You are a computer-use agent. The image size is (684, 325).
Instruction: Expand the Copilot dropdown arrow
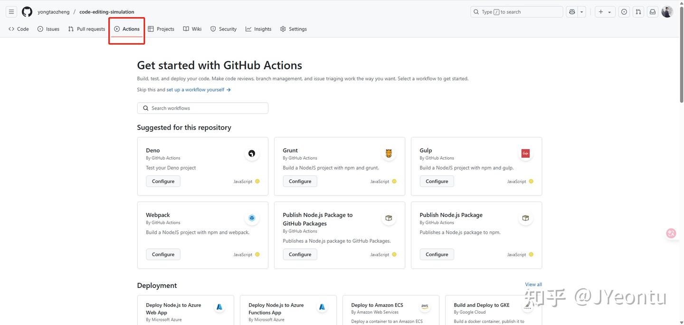point(582,12)
